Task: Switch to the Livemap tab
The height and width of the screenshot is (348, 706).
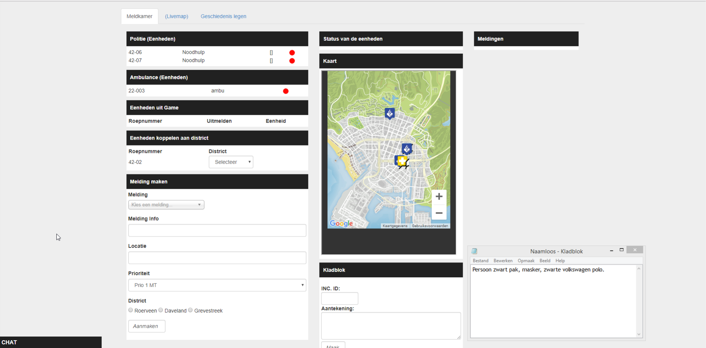Action: [x=176, y=16]
